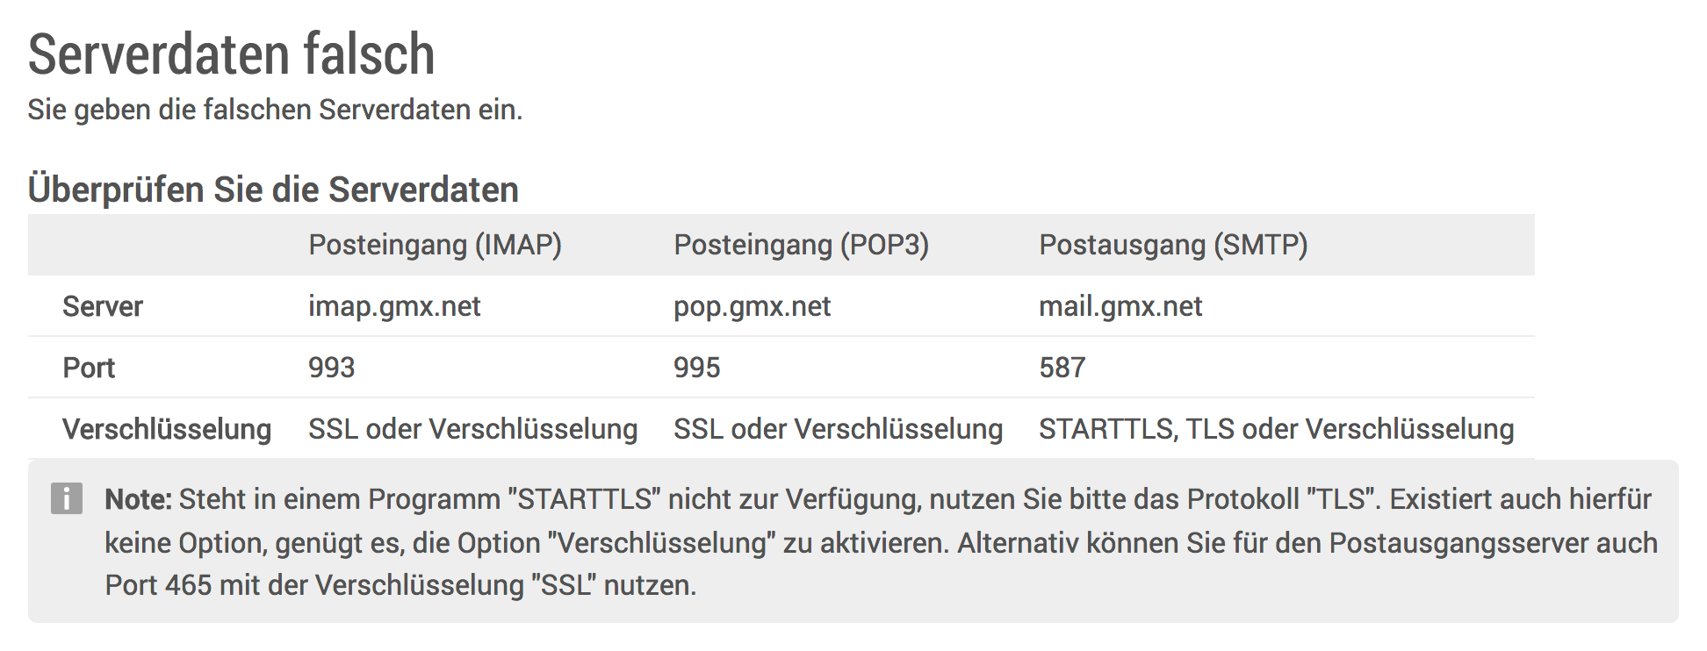
Task: Click the "Posteingang (POP3)" column header
Action: tap(801, 245)
